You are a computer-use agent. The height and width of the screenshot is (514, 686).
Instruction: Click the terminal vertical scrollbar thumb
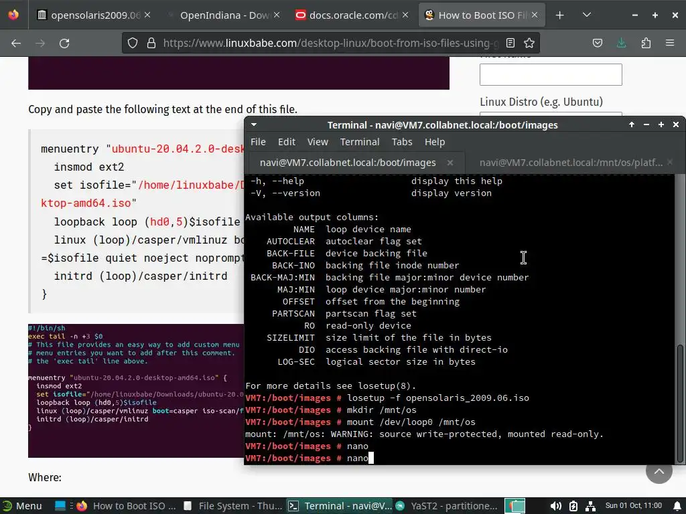[680, 402]
